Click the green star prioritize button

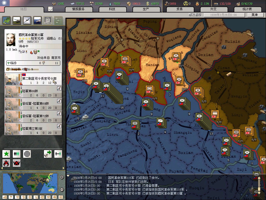coord(6,154)
